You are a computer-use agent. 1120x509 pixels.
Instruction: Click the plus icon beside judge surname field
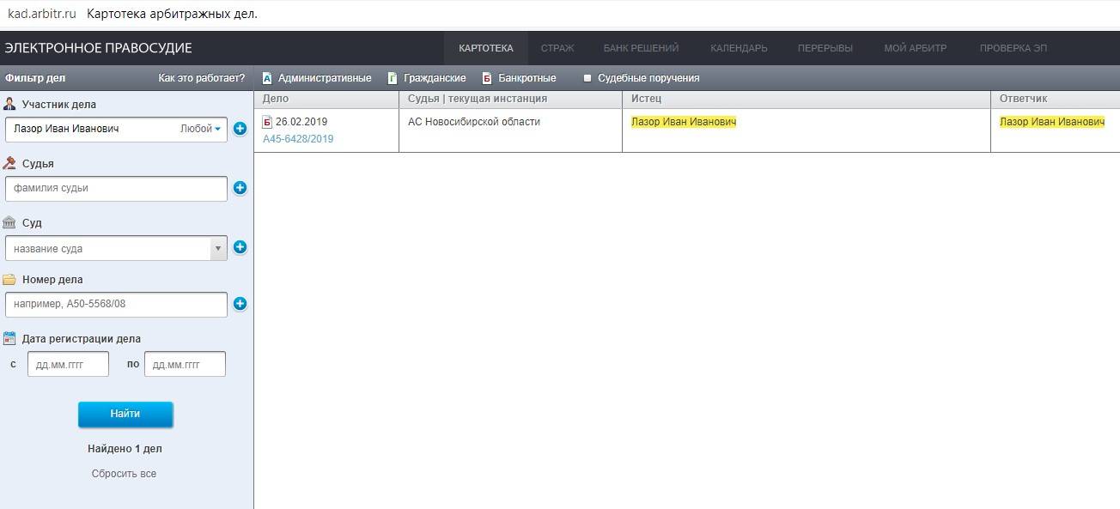click(240, 188)
